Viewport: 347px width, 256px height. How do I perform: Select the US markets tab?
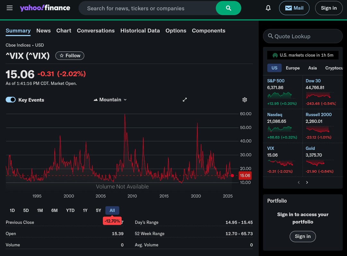274,68
